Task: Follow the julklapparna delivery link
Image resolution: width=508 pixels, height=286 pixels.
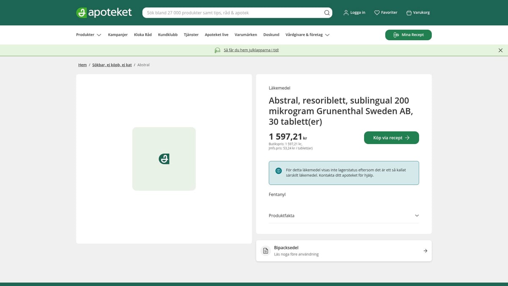Action: pyautogui.click(x=251, y=50)
